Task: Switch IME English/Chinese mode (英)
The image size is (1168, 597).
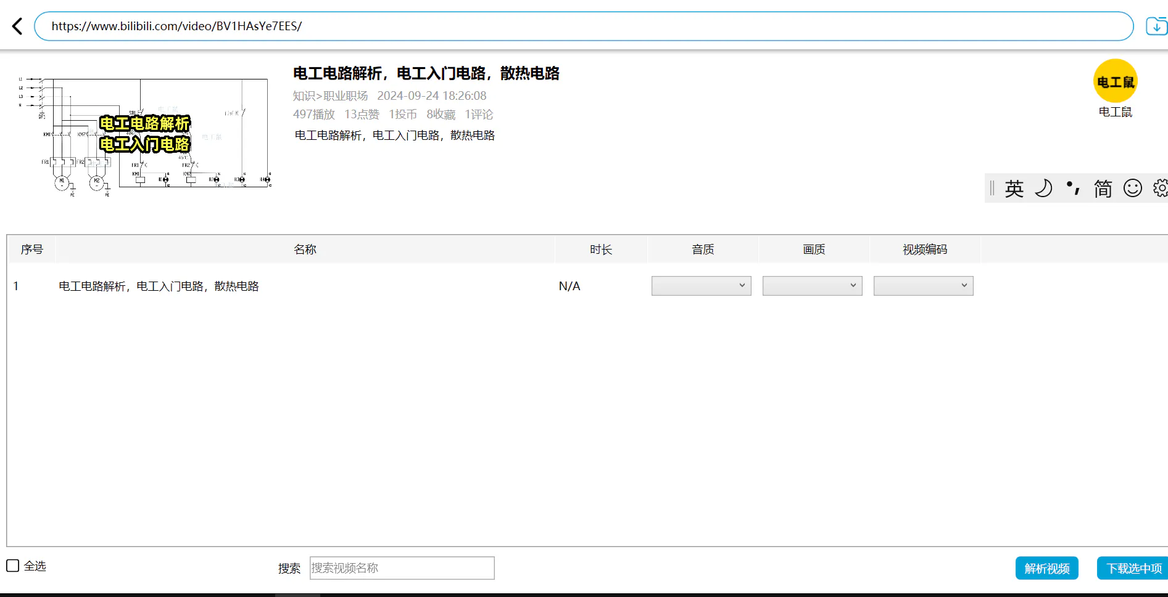Action: coord(1014,189)
